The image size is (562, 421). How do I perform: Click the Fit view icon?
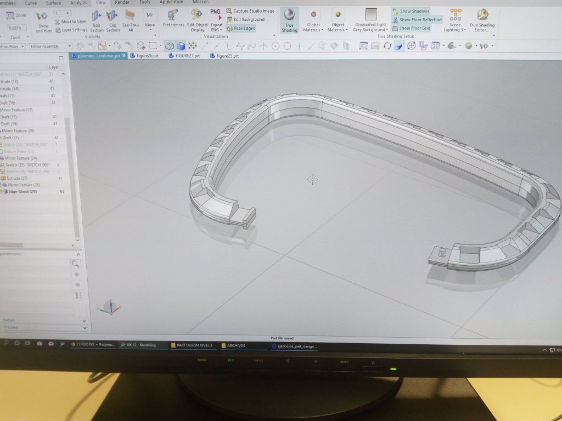point(435,46)
